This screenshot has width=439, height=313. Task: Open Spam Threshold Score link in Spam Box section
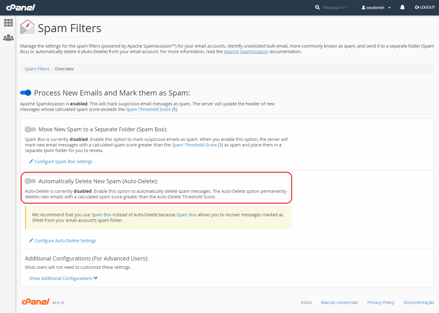(x=194, y=145)
